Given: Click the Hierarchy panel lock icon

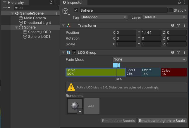Looking at the screenshot, I should (51, 2).
